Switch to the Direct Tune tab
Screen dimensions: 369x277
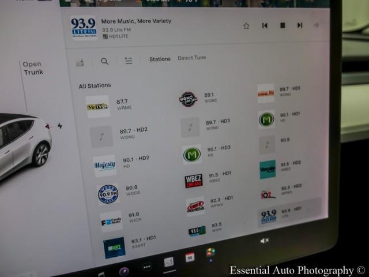click(191, 58)
